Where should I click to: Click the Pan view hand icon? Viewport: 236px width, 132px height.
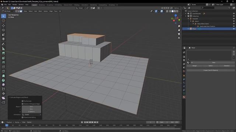(x=179, y=30)
